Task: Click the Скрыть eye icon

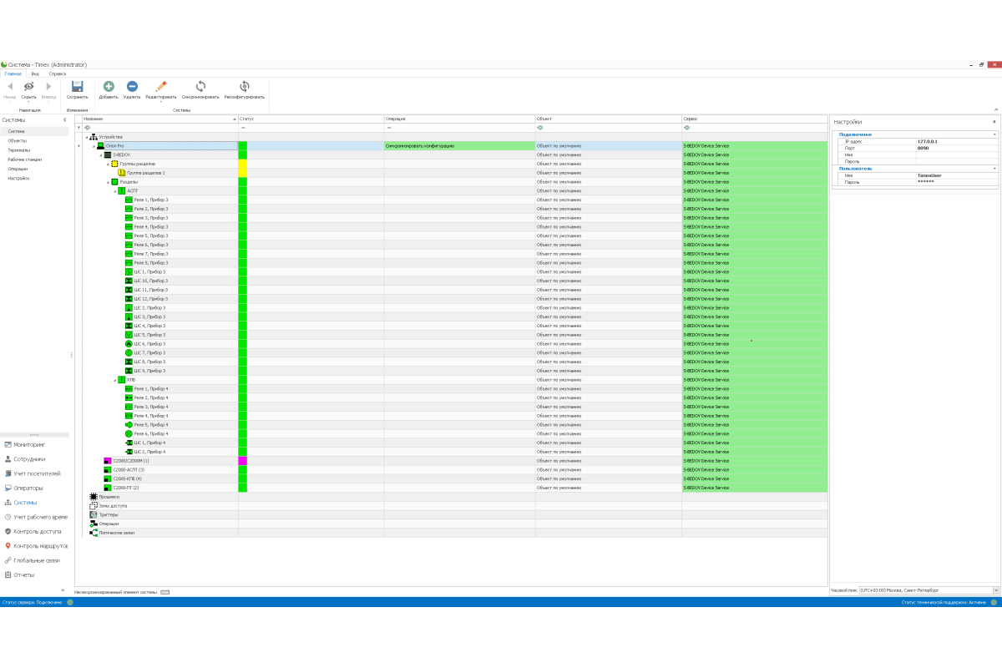Action: [x=28, y=86]
